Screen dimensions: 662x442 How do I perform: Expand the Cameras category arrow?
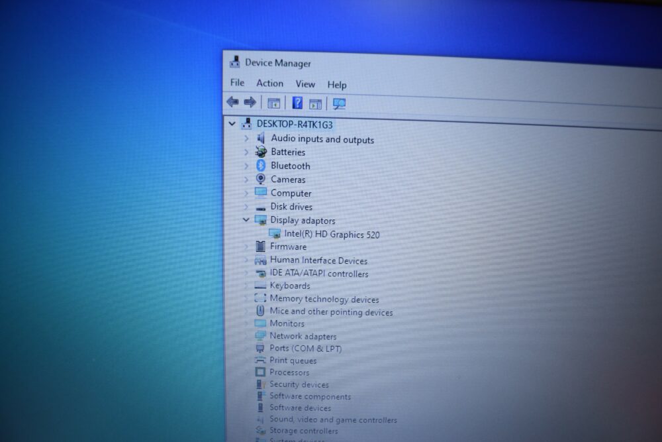pyautogui.click(x=246, y=179)
